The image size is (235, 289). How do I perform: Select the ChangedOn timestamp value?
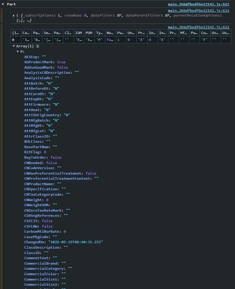76,242
